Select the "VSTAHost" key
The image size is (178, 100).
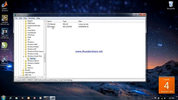31,35
